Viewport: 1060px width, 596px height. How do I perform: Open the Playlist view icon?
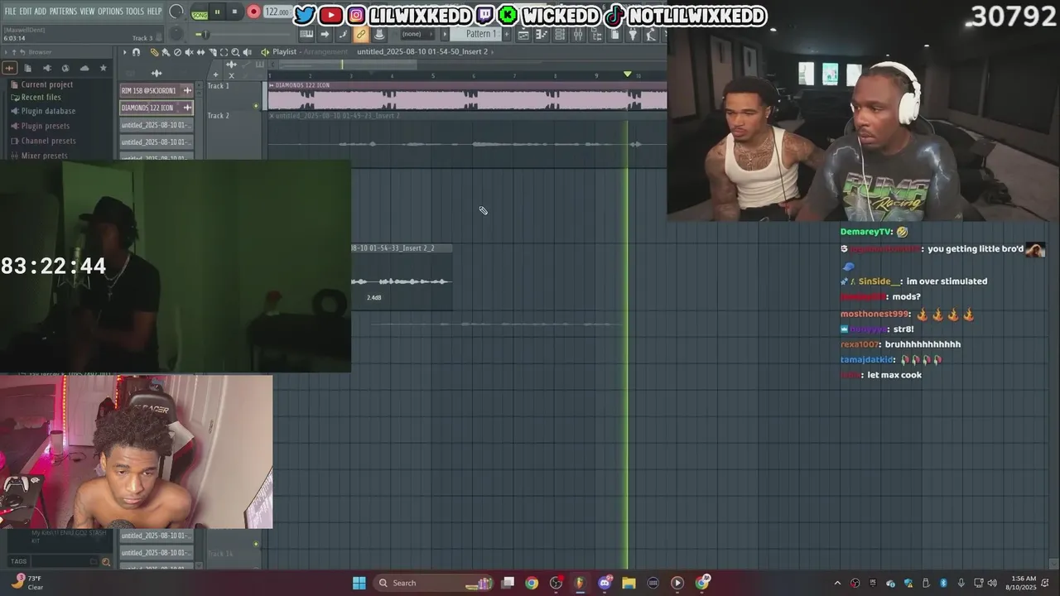(524, 35)
